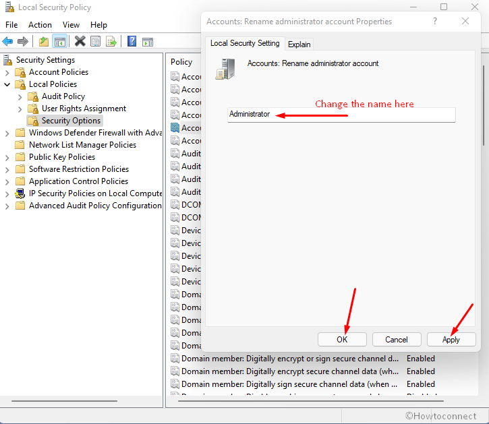Image resolution: width=489 pixels, height=424 pixels.
Task: Click the User Rights Assignment folder icon
Action: [33, 109]
